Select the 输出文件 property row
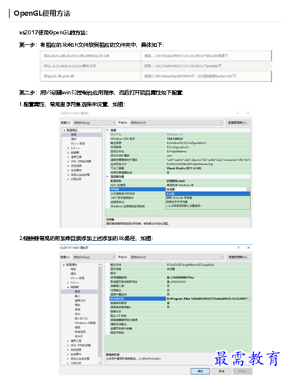The image size is (285, 377). (180, 265)
